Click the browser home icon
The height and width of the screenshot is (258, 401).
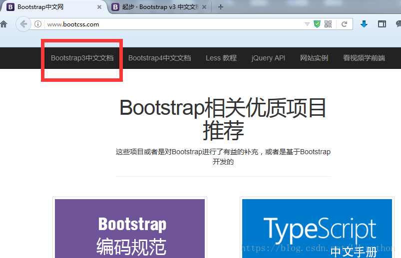pyautogui.click(x=3, y=24)
